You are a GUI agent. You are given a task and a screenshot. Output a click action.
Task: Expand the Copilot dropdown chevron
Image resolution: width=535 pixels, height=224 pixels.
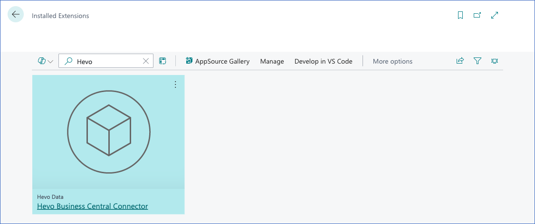pos(50,62)
